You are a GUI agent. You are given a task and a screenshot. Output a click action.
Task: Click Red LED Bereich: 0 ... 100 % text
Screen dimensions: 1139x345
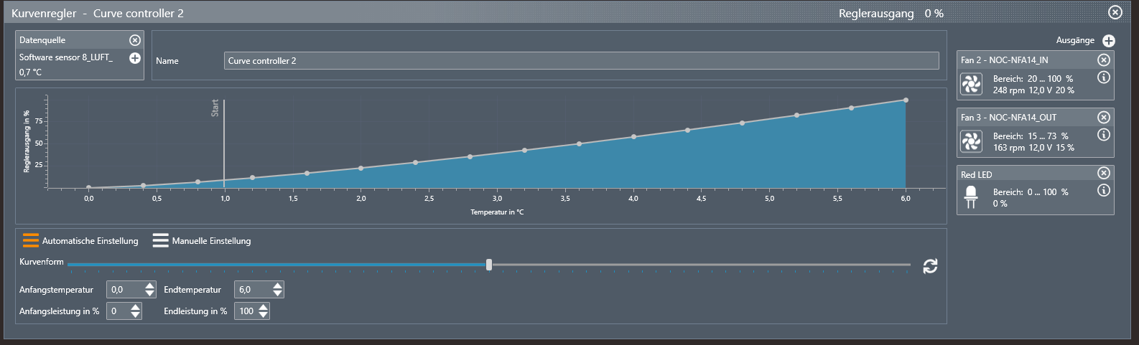coord(1031,192)
